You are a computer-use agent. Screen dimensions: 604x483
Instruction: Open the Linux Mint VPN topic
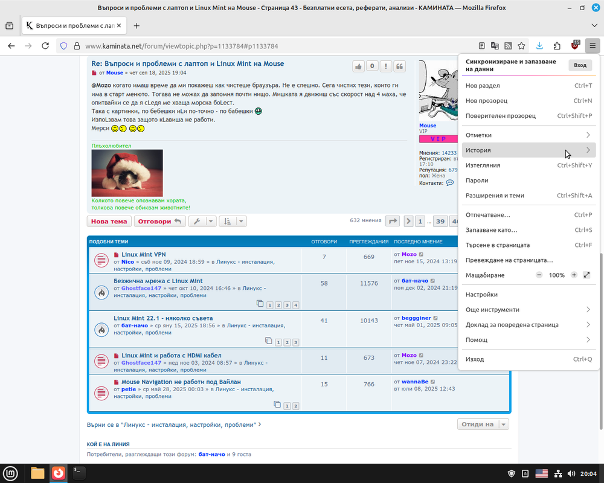pyautogui.click(x=143, y=254)
